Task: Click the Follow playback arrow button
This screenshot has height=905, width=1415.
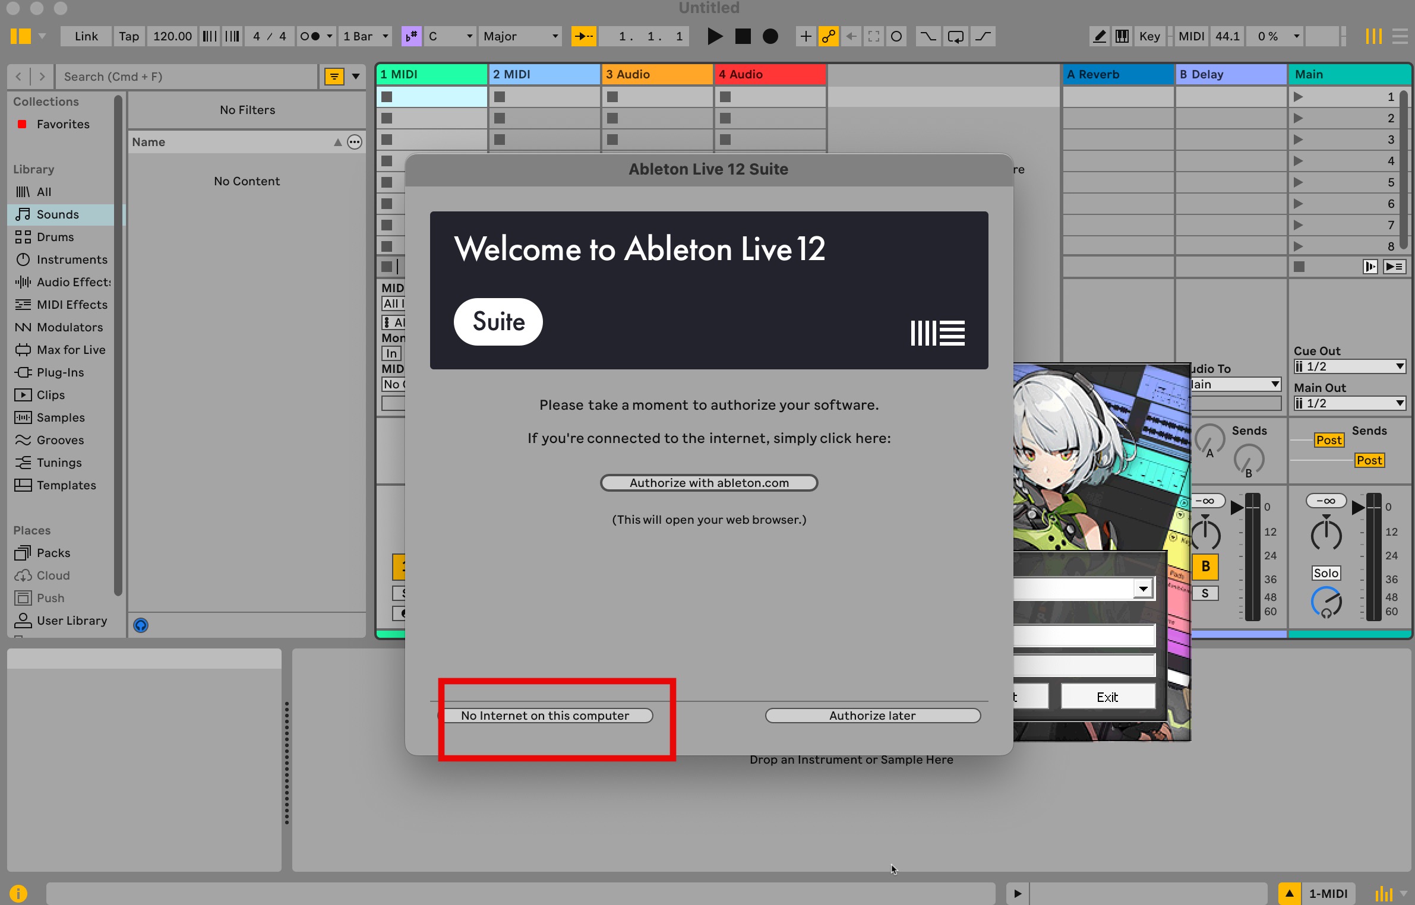Action: coord(583,36)
